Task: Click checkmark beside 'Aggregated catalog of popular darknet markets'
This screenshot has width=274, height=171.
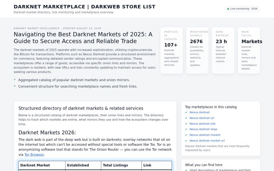Action: [x=15, y=79]
